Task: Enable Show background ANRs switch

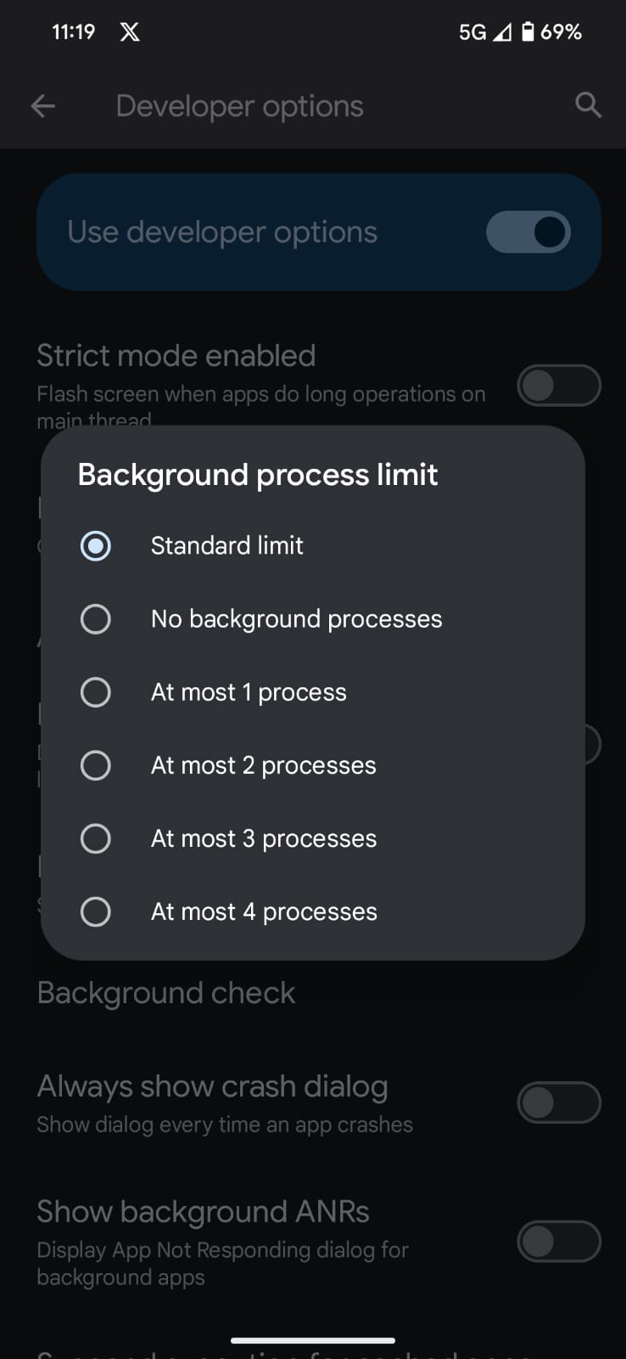Action: tap(558, 1242)
